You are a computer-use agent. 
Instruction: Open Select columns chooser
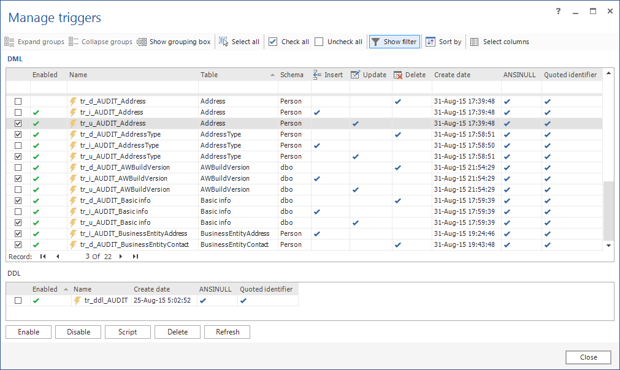[x=499, y=42]
